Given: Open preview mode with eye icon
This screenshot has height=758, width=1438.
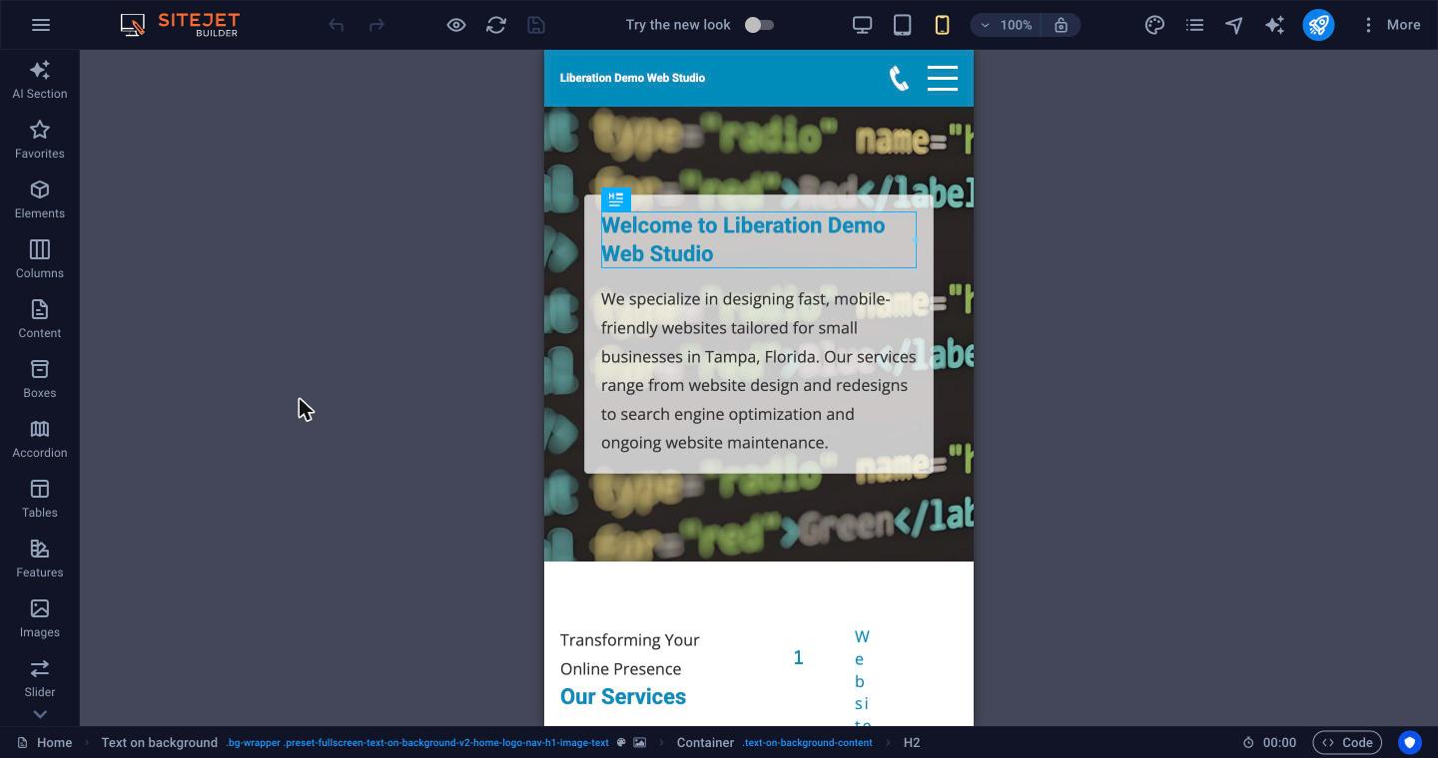Looking at the screenshot, I should pyautogui.click(x=456, y=25).
